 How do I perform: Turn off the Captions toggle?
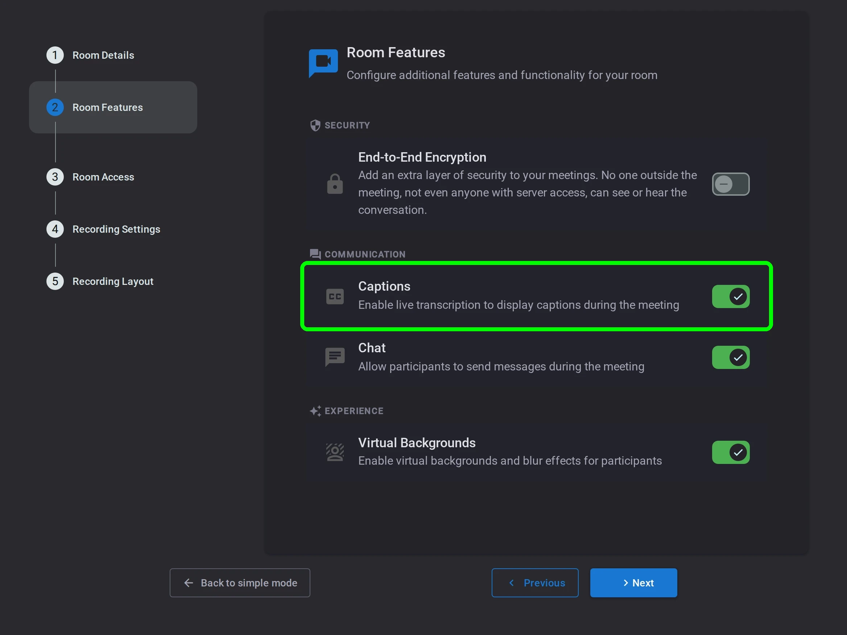(731, 296)
